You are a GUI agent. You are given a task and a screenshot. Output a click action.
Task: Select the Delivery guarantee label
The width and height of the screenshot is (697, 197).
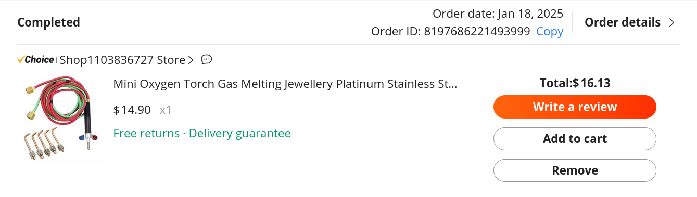click(240, 133)
